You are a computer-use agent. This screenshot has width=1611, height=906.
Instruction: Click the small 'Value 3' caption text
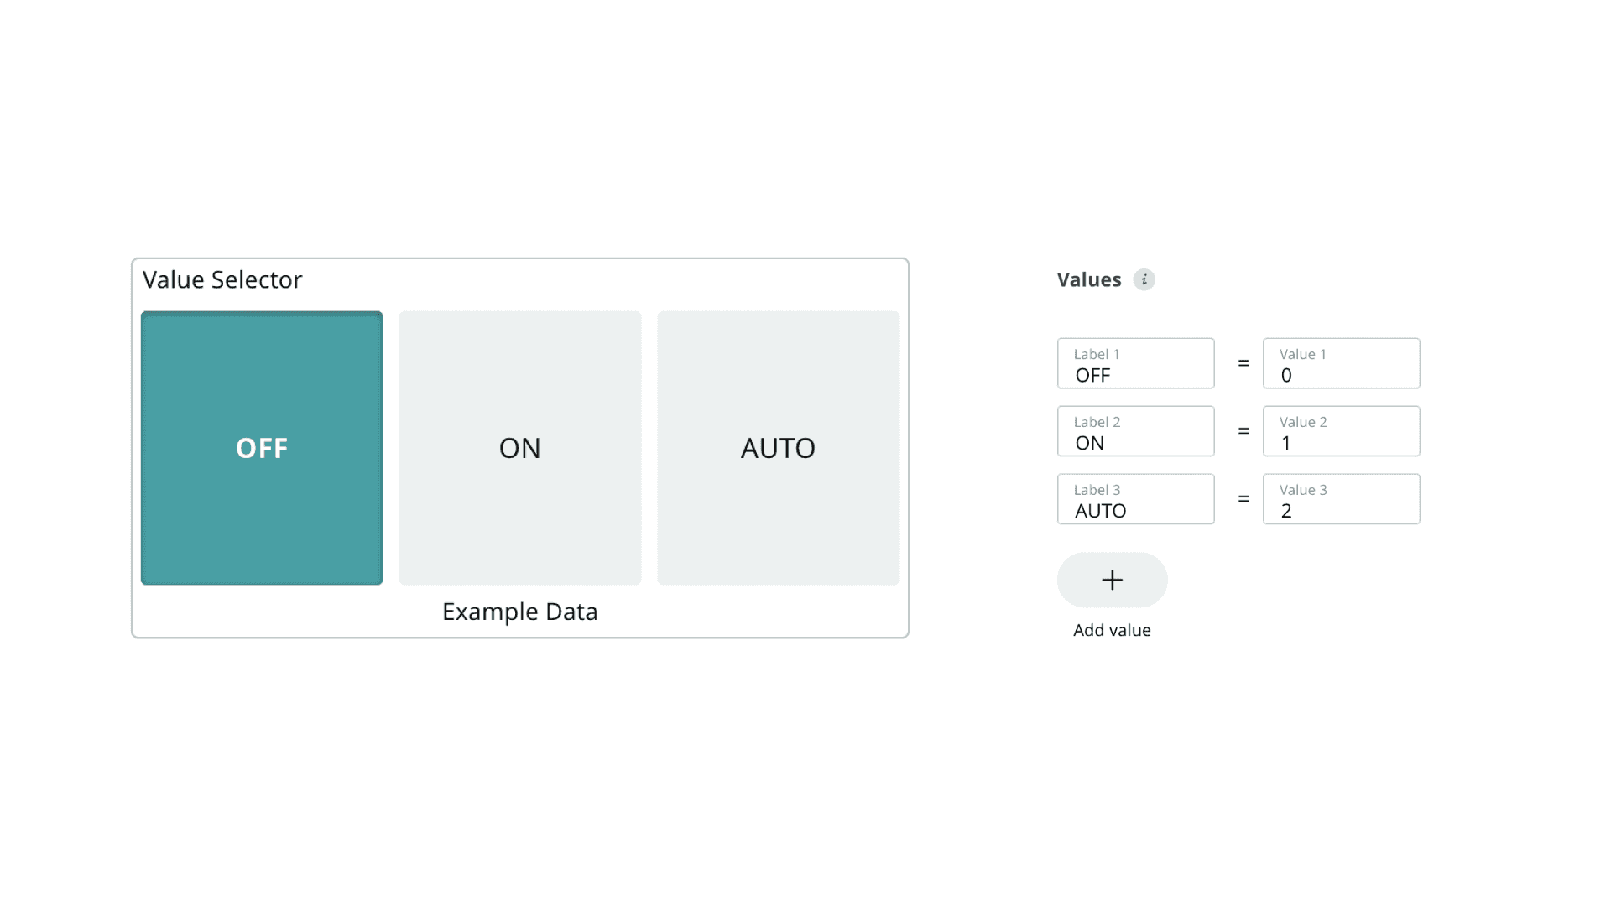tap(1303, 490)
